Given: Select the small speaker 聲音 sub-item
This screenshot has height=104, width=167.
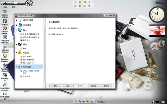Looking at the screenshot, I should (25, 49).
